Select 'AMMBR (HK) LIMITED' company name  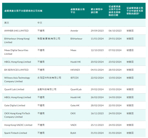[16, 31]
